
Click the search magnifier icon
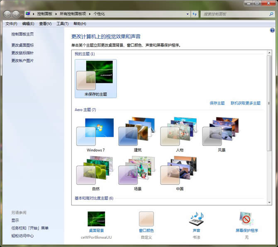271,14
